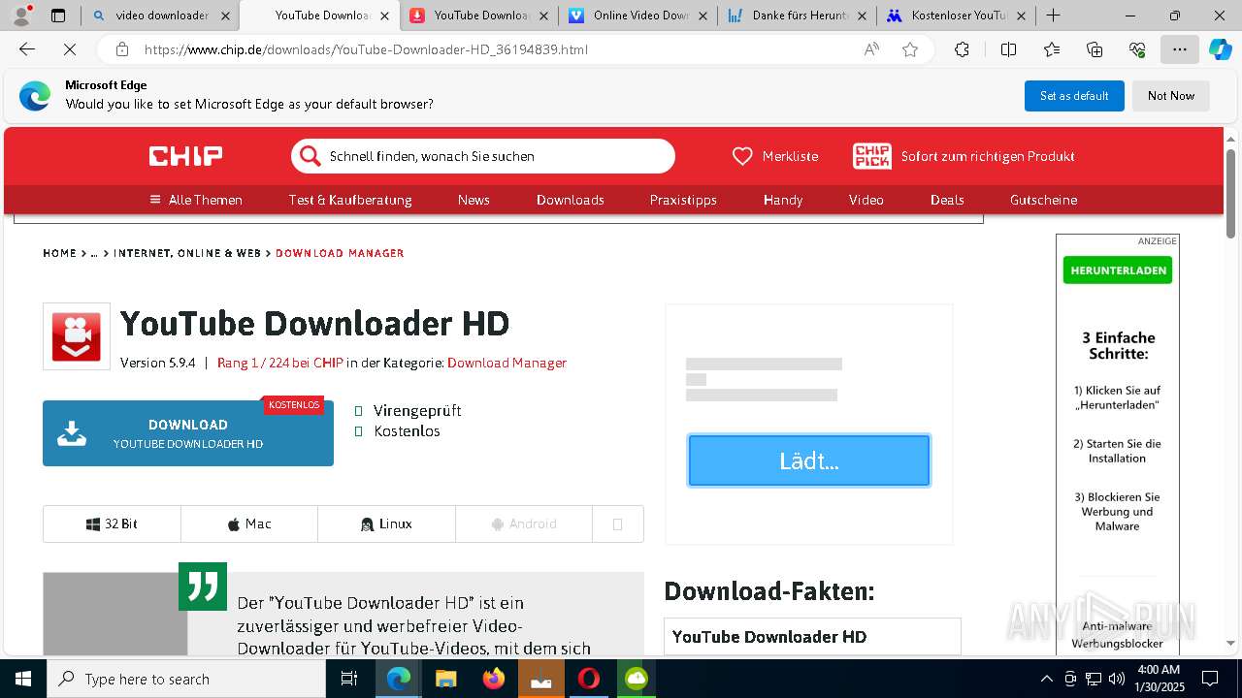This screenshot has height=698, width=1242.
Task: Click the Lädt... button
Action: click(x=809, y=460)
